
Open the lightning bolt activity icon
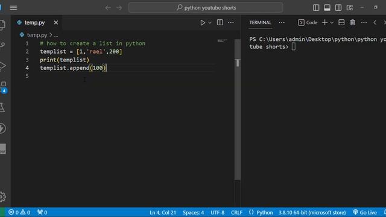[2, 128]
